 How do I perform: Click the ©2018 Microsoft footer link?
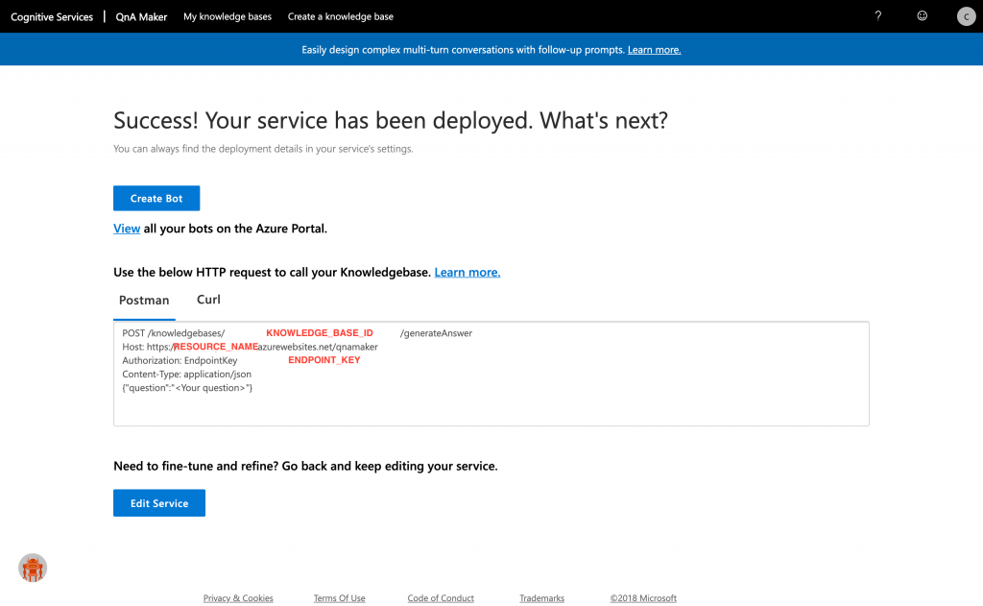(x=643, y=598)
